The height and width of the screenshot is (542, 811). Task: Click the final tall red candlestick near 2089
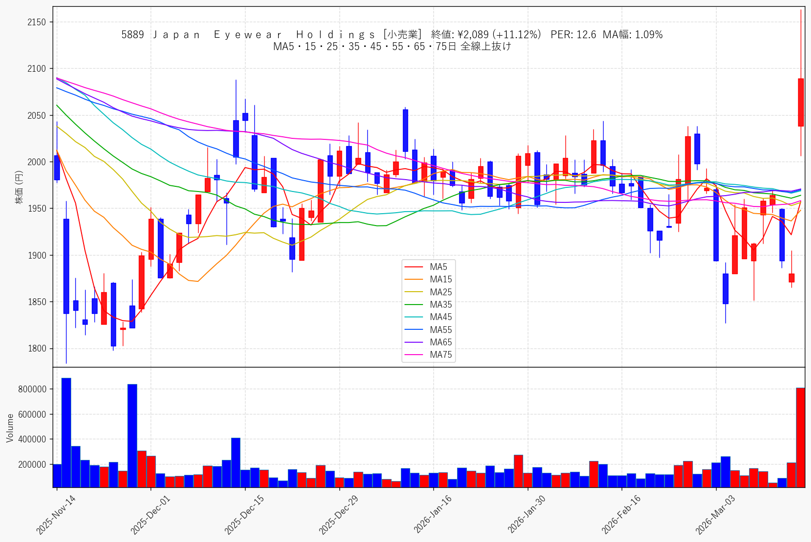pos(801,102)
